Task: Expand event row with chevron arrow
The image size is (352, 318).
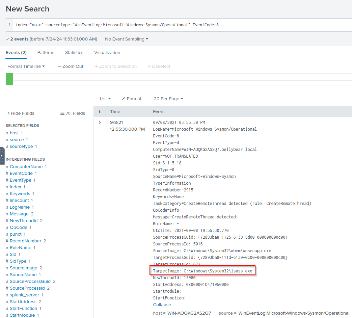Action: (x=100, y=122)
